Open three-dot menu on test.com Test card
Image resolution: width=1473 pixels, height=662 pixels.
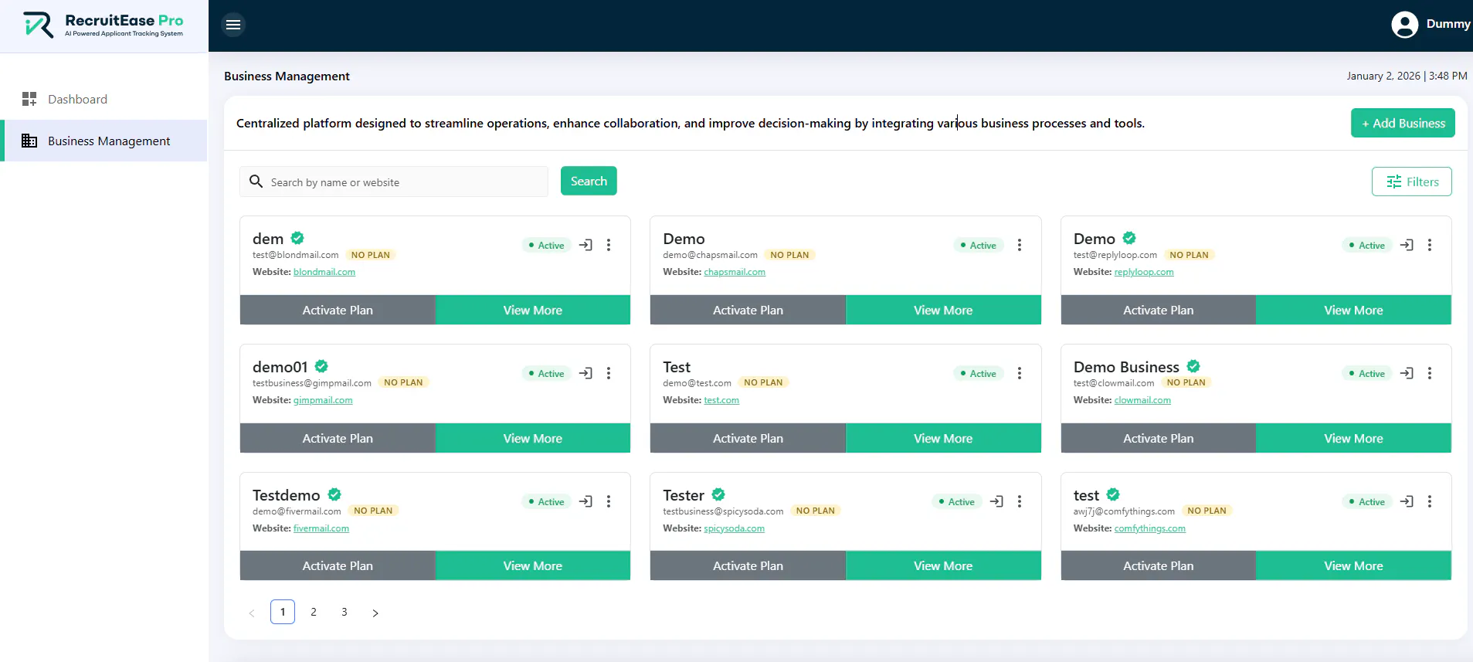[x=1020, y=373]
